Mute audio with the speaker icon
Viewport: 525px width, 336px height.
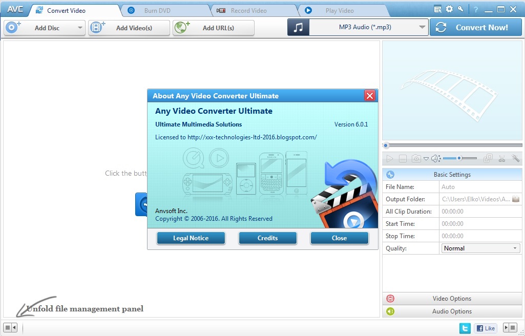[435, 158]
